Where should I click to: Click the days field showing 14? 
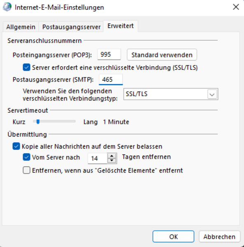click(x=98, y=158)
